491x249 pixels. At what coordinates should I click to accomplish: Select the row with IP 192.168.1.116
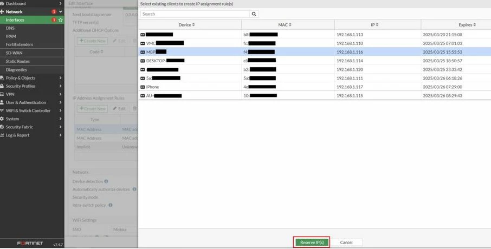pyautogui.click(x=315, y=52)
